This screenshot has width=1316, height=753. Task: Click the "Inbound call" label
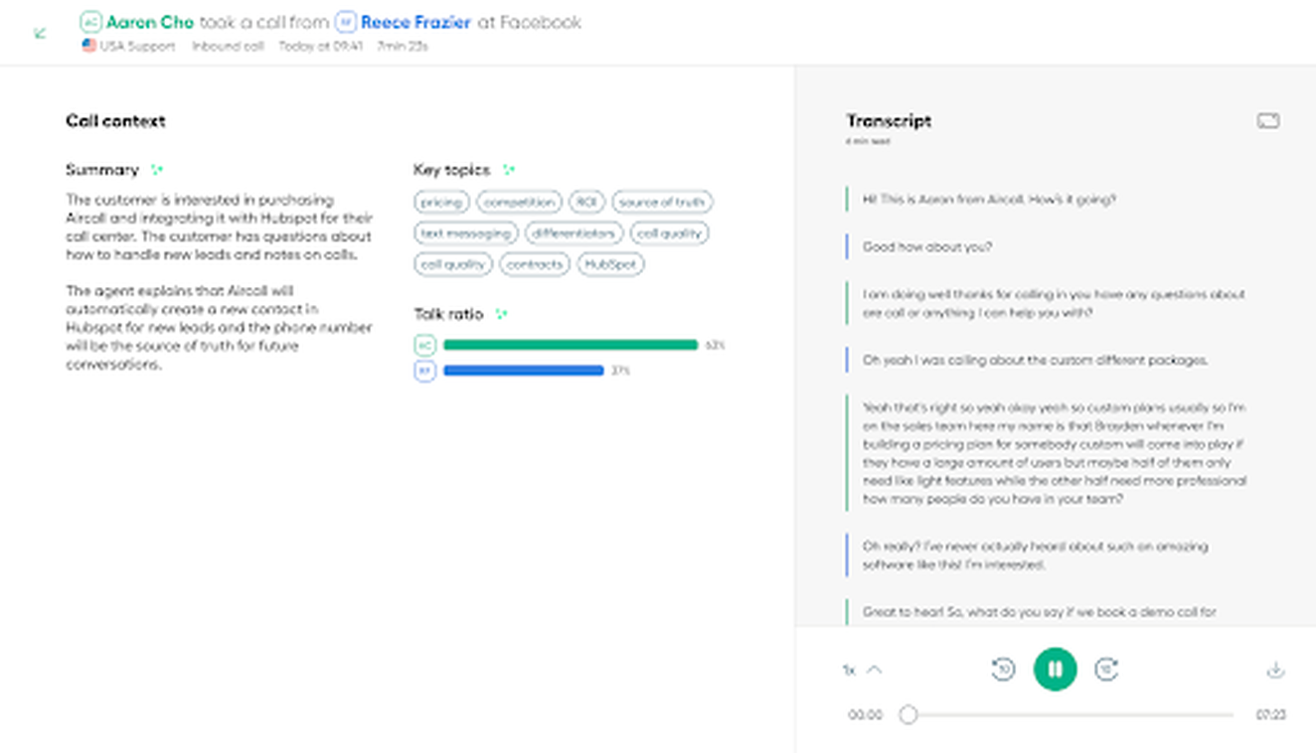(x=228, y=47)
